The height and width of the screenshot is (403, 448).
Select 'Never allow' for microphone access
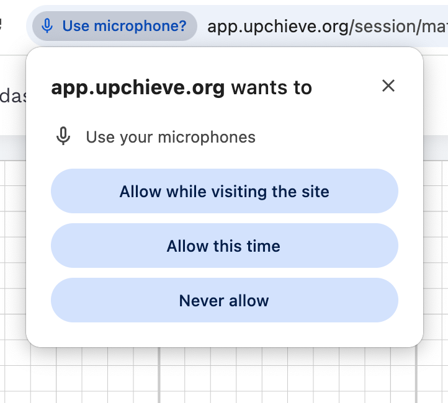pyautogui.click(x=224, y=301)
